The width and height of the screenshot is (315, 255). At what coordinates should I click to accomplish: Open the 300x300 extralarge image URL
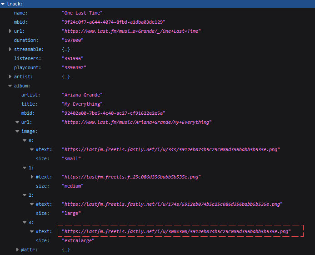[x=176, y=232]
